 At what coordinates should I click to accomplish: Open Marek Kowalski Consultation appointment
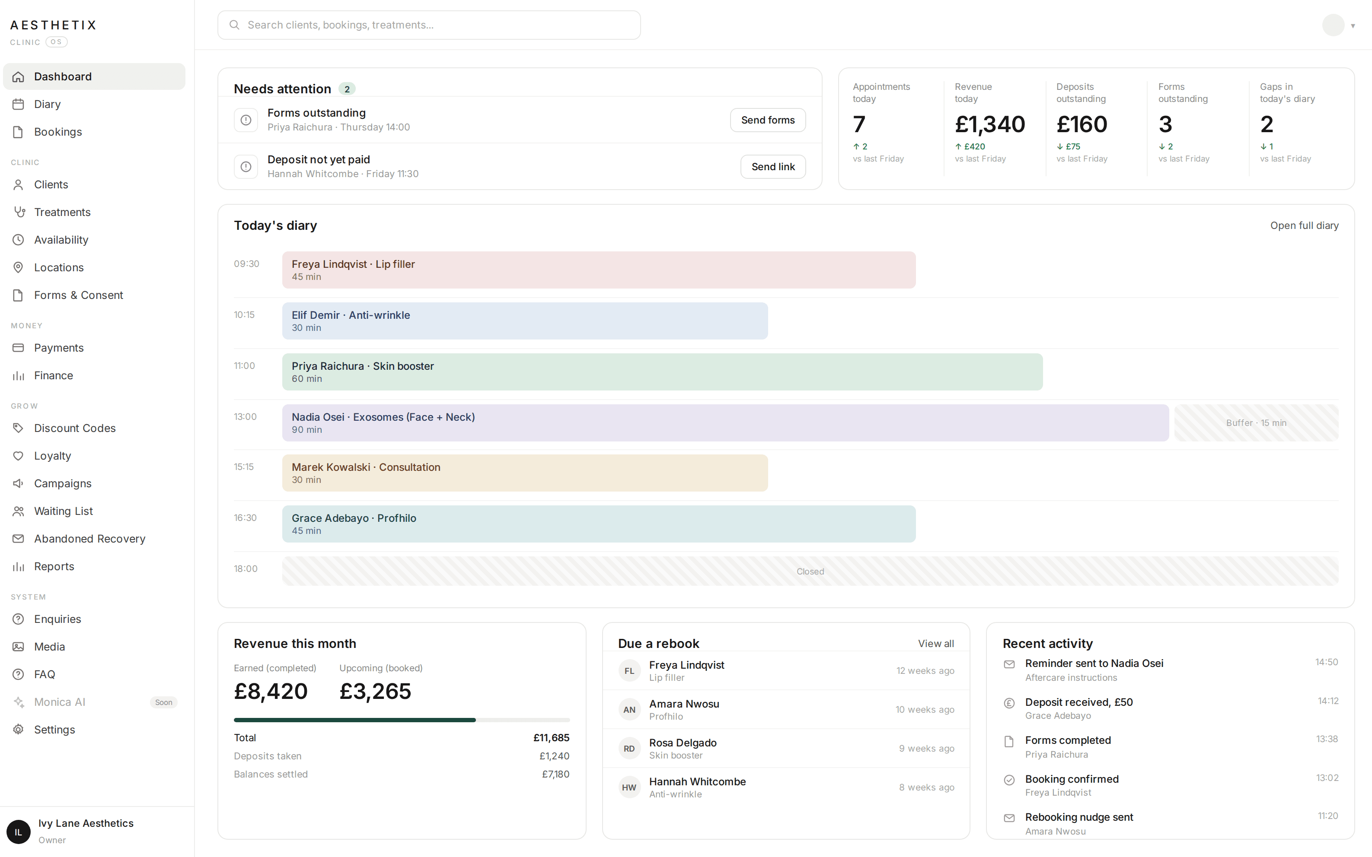[525, 473]
